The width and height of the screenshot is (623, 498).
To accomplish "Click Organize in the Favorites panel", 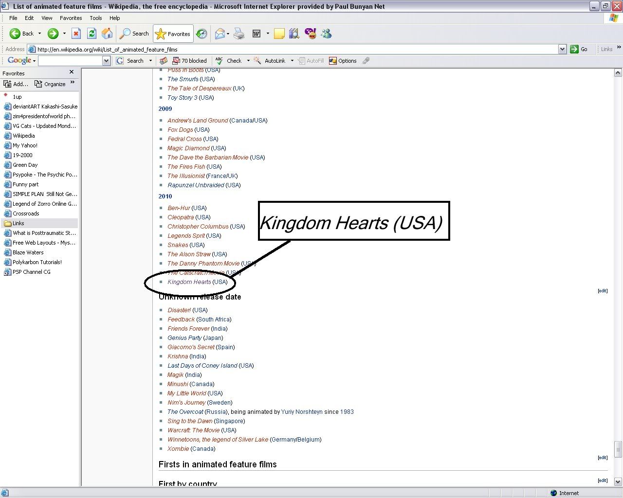I will (50, 84).
